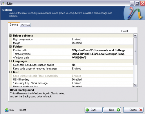Switch to the General tab
The image size is (145, 114).
14,25
